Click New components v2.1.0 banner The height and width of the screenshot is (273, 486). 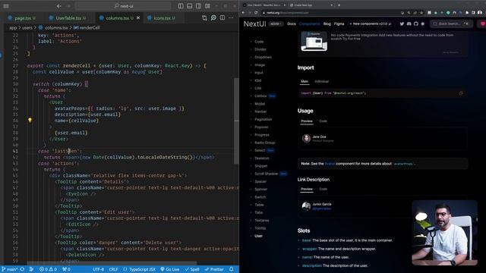point(371,24)
